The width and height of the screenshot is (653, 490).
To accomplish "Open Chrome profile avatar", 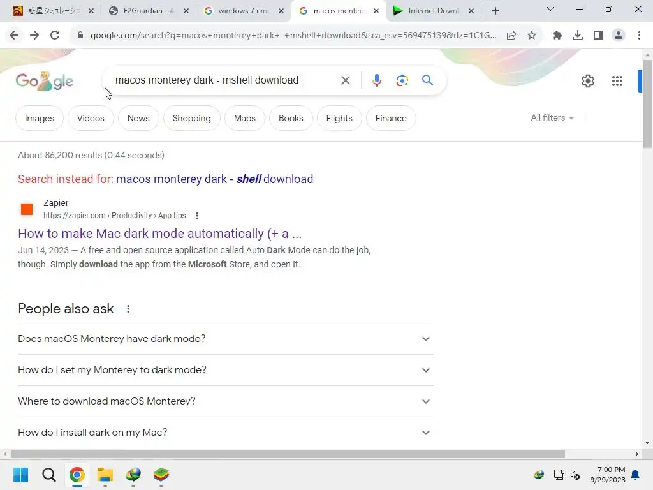I will point(619,36).
